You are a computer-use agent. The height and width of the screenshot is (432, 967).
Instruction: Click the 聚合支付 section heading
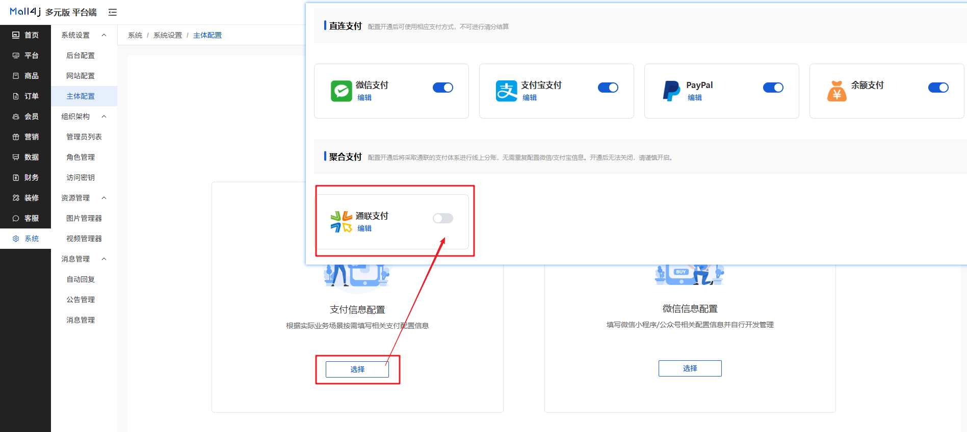click(345, 157)
